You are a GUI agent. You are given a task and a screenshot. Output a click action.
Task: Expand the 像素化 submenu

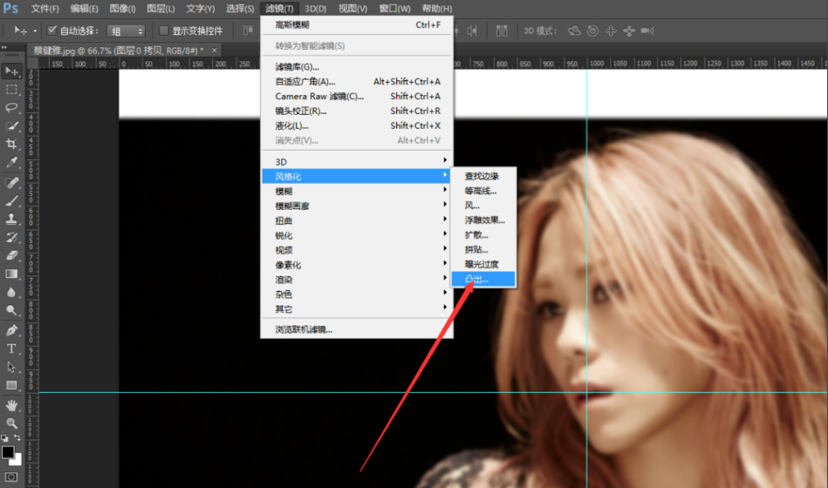pos(357,265)
